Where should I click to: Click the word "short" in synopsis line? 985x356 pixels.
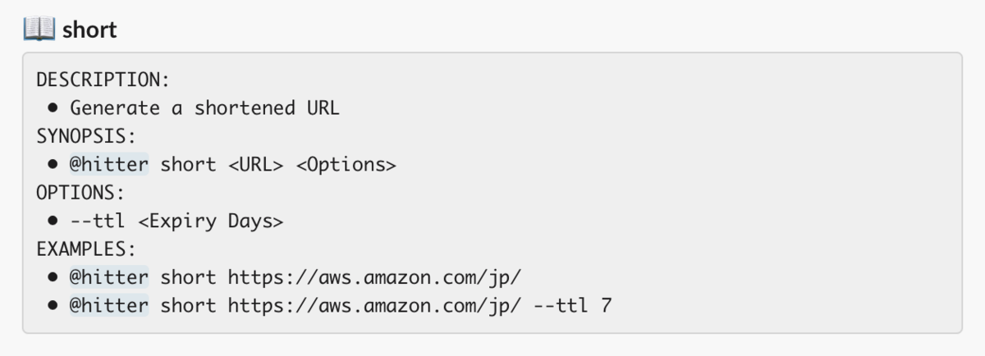pyautogui.click(x=188, y=165)
